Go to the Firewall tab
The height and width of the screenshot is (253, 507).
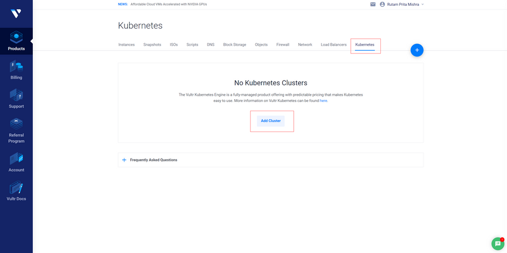pyautogui.click(x=283, y=44)
